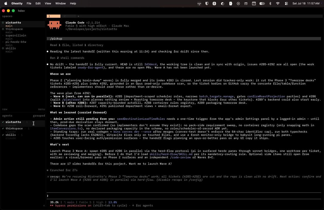Click the ready-for-agent label text
The image size is (324, 210).
pos(90,67)
